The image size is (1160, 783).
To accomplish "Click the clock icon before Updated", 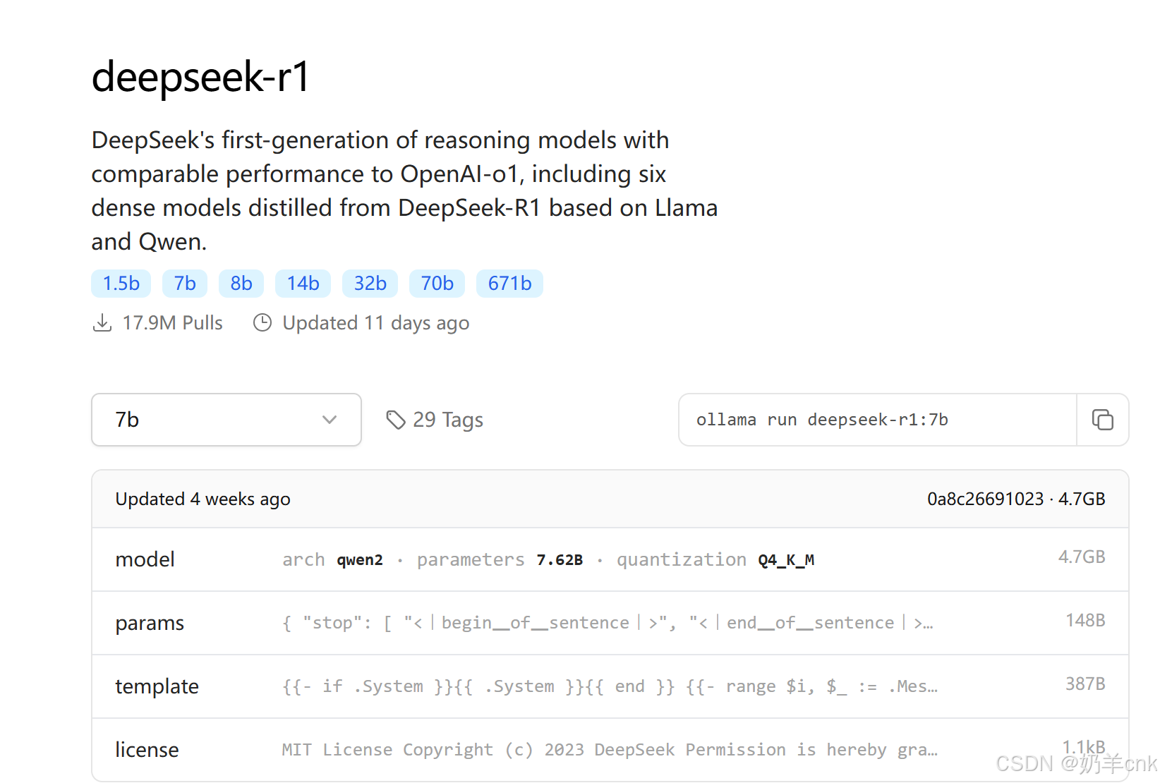I will (262, 323).
